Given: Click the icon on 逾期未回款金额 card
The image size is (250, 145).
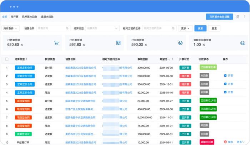Looking at the screenshot, I should pyautogui.click(x=242, y=43).
